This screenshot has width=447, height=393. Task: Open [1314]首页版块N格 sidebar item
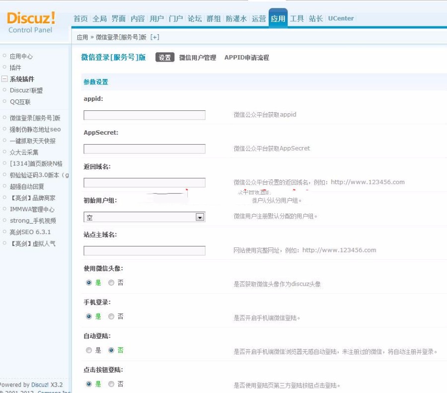coord(36,163)
